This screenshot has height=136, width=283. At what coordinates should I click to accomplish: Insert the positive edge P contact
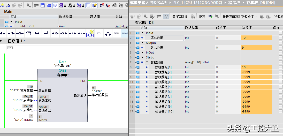coord(72,33)
